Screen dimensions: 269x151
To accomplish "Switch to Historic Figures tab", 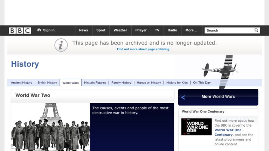I will [x=95, y=82].
